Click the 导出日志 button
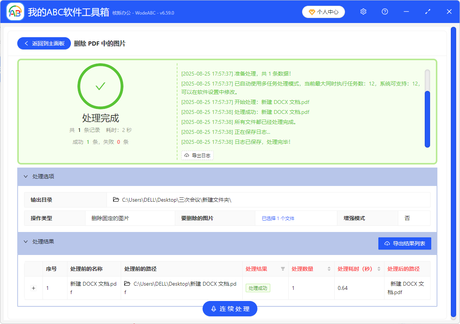The image size is (460, 324). click(197, 155)
